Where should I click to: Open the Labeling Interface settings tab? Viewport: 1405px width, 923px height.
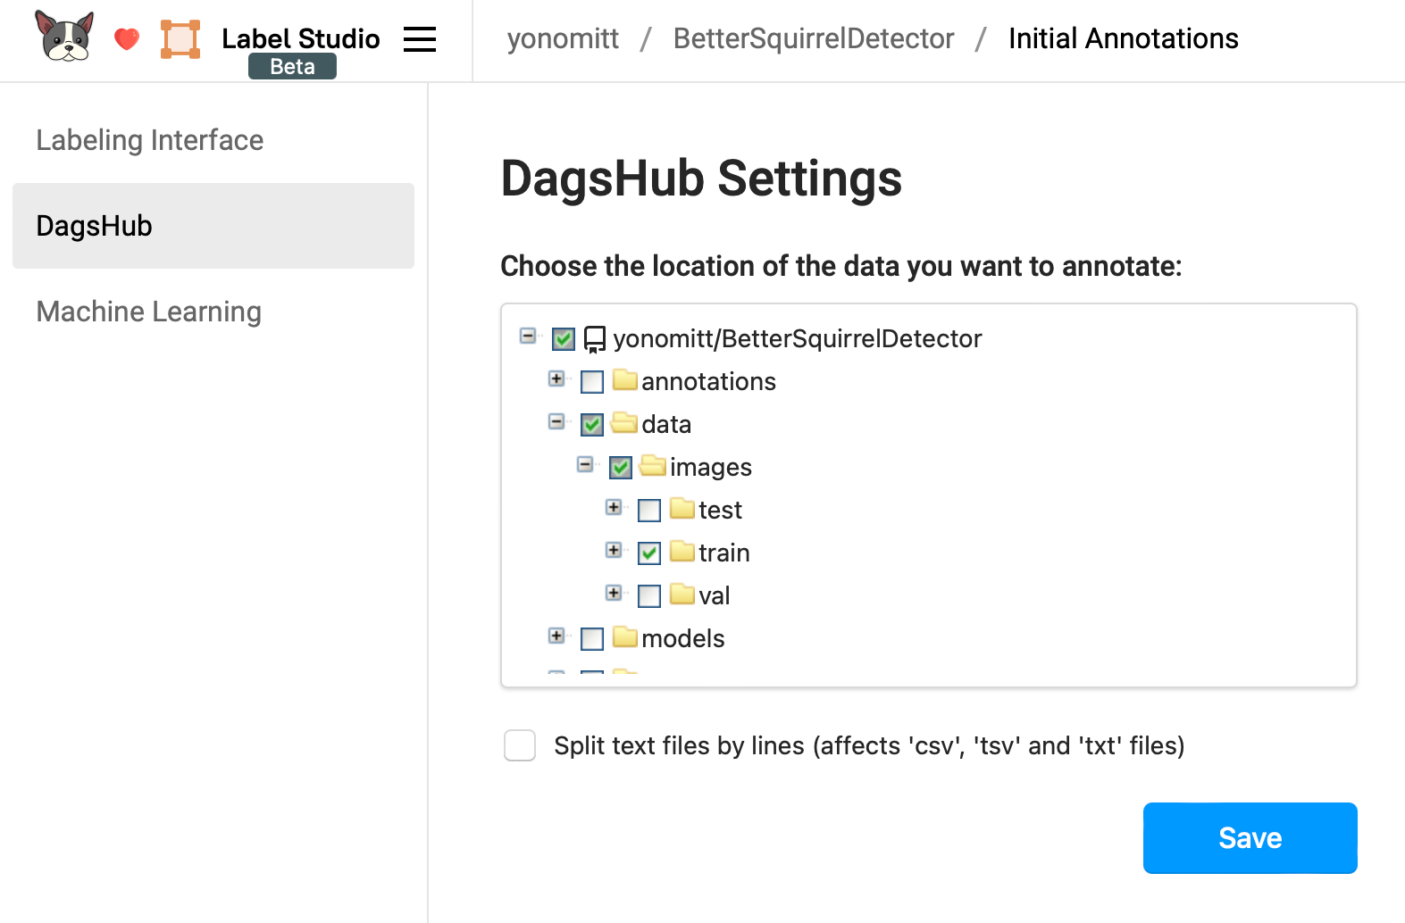tap(213, 140)
